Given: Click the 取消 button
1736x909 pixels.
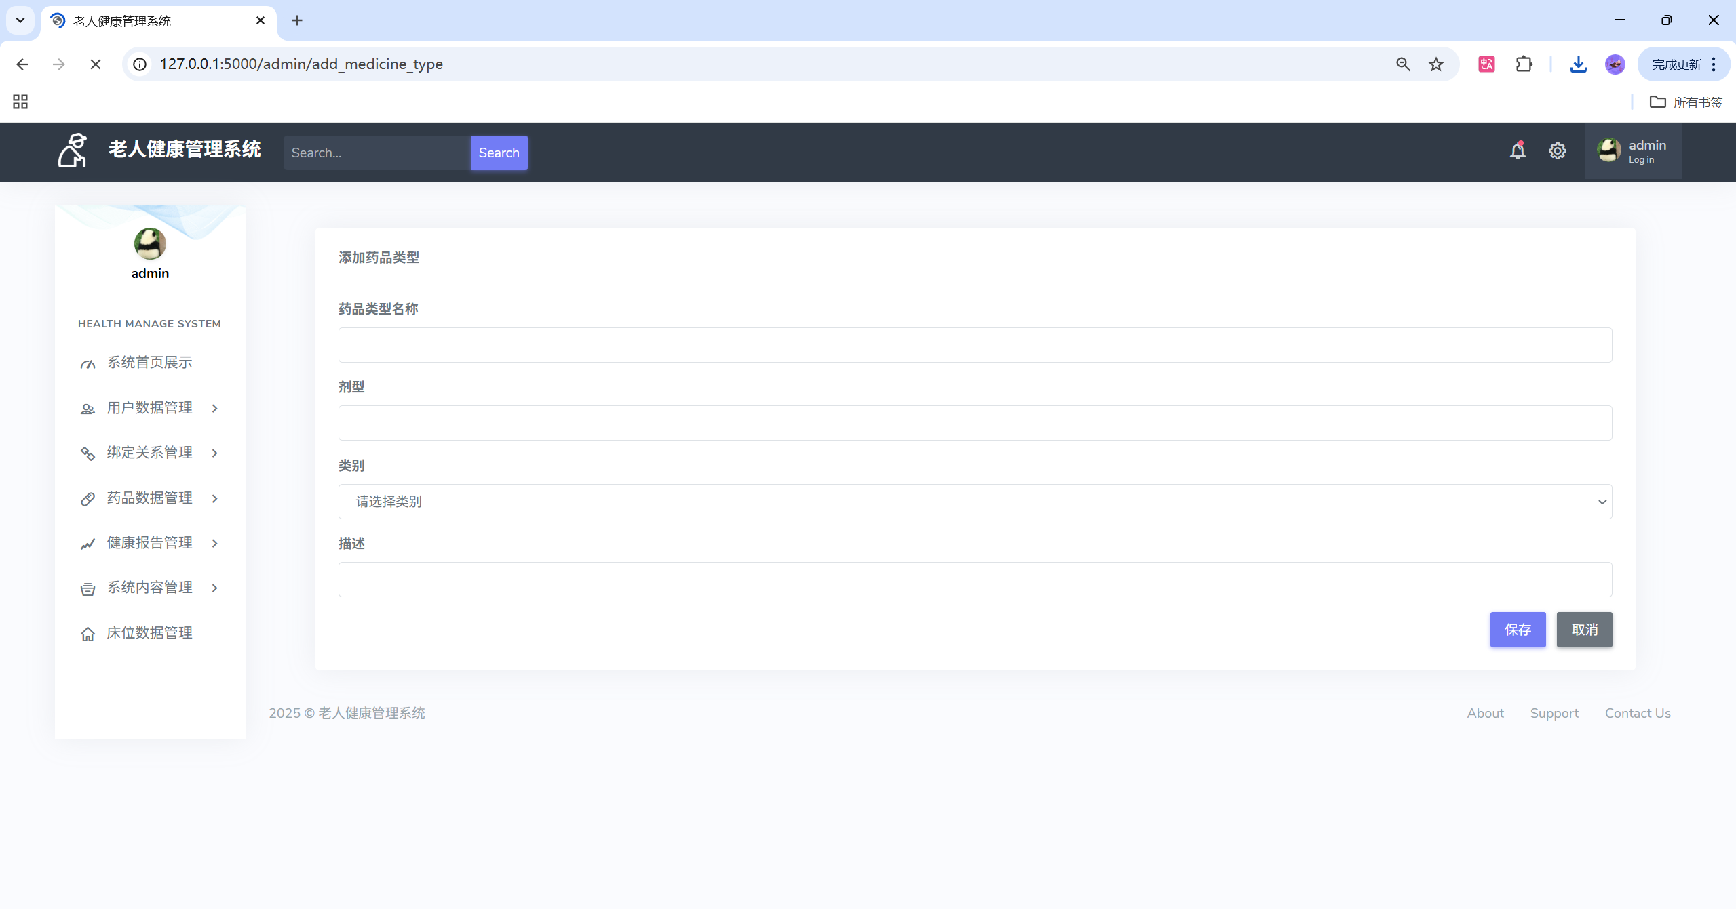Looking at the screenshot, I should (1584, 630).
